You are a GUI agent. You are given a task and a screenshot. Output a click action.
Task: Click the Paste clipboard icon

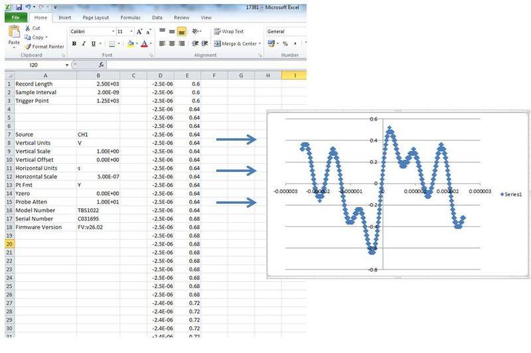(14, 31)
